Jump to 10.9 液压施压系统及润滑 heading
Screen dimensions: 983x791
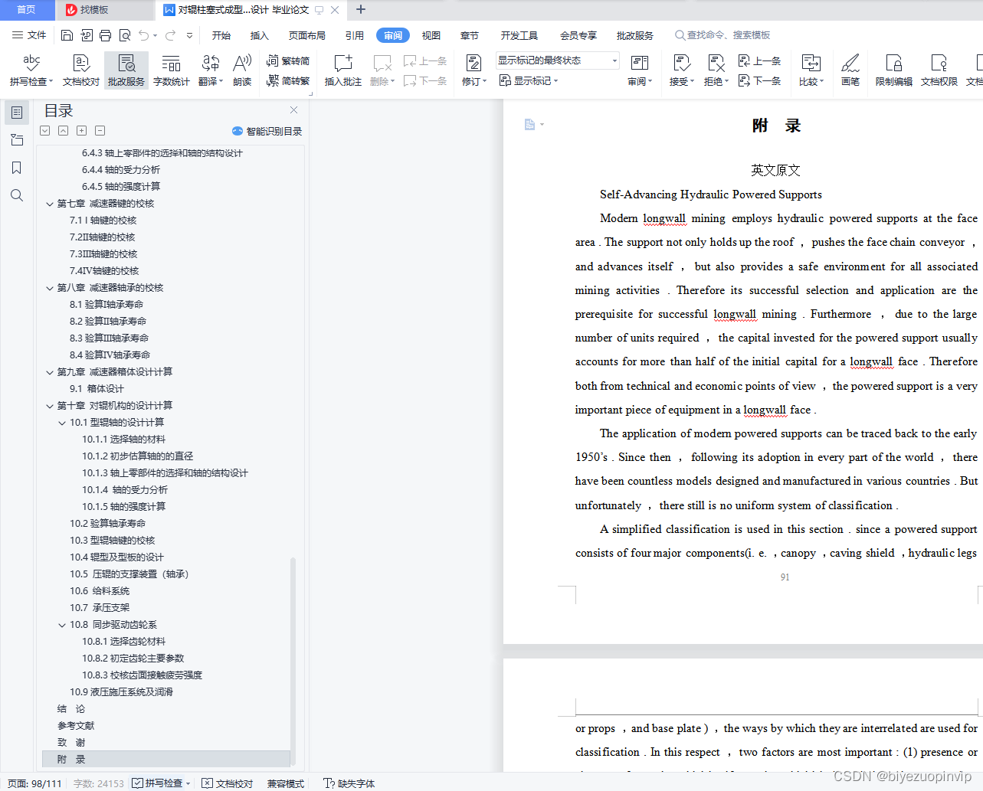[121, 692]
